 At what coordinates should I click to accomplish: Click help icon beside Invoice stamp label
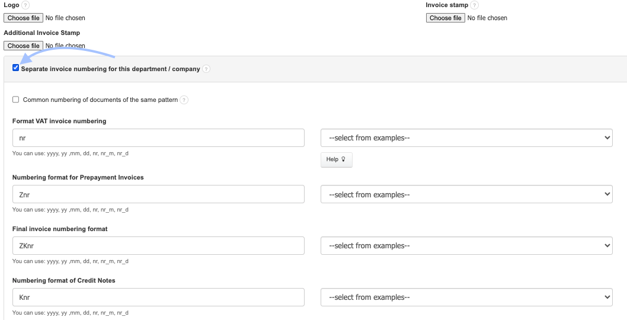pyautogui.click(x=475, y=5)
